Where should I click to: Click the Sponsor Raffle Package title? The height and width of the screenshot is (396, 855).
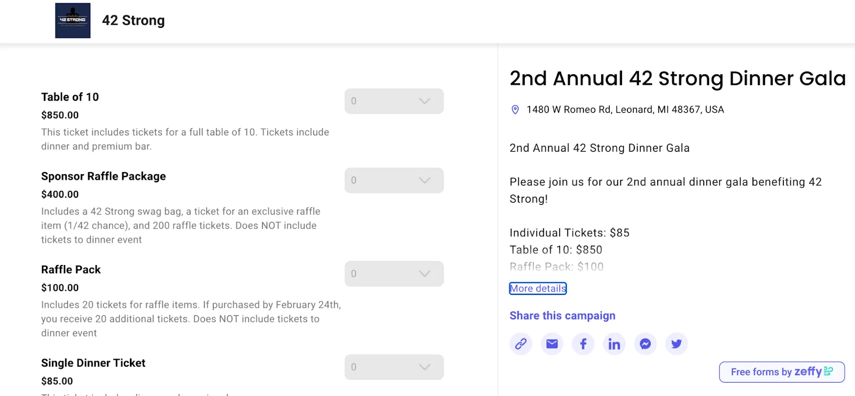pyautogui.click(x=104, y=176)
